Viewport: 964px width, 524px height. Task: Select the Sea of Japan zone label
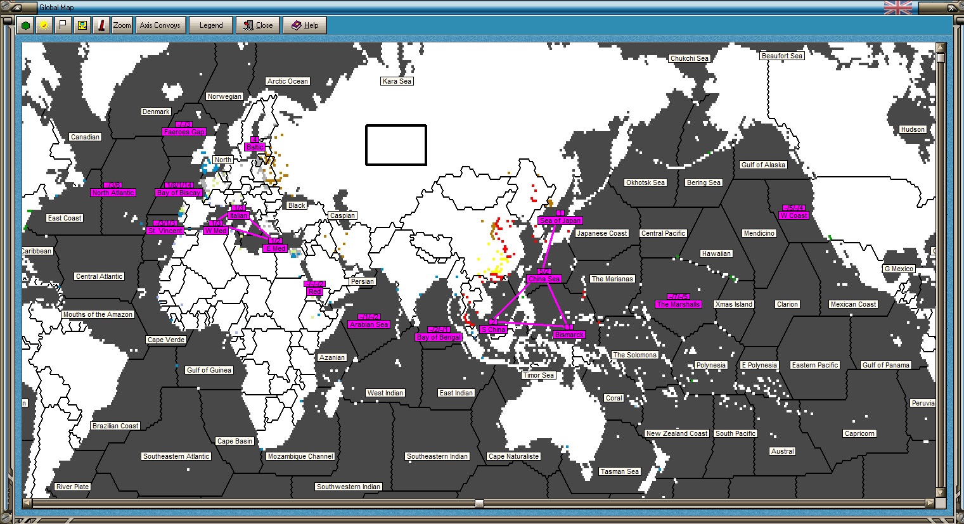[x=560, y=220]
